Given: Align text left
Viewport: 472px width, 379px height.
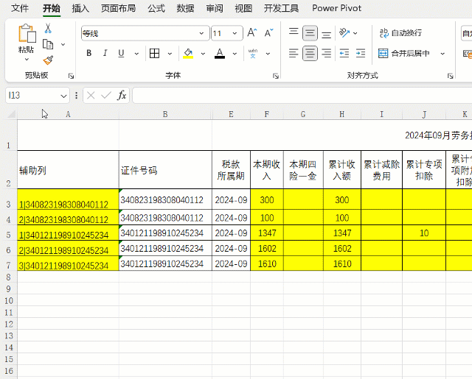Looking at the screenshot, I should (x=294, y=54).
